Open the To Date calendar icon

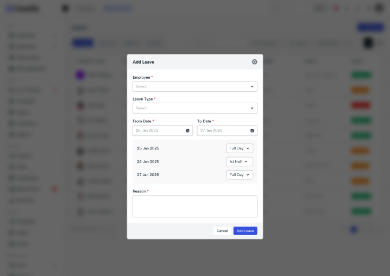click(252, 130)
